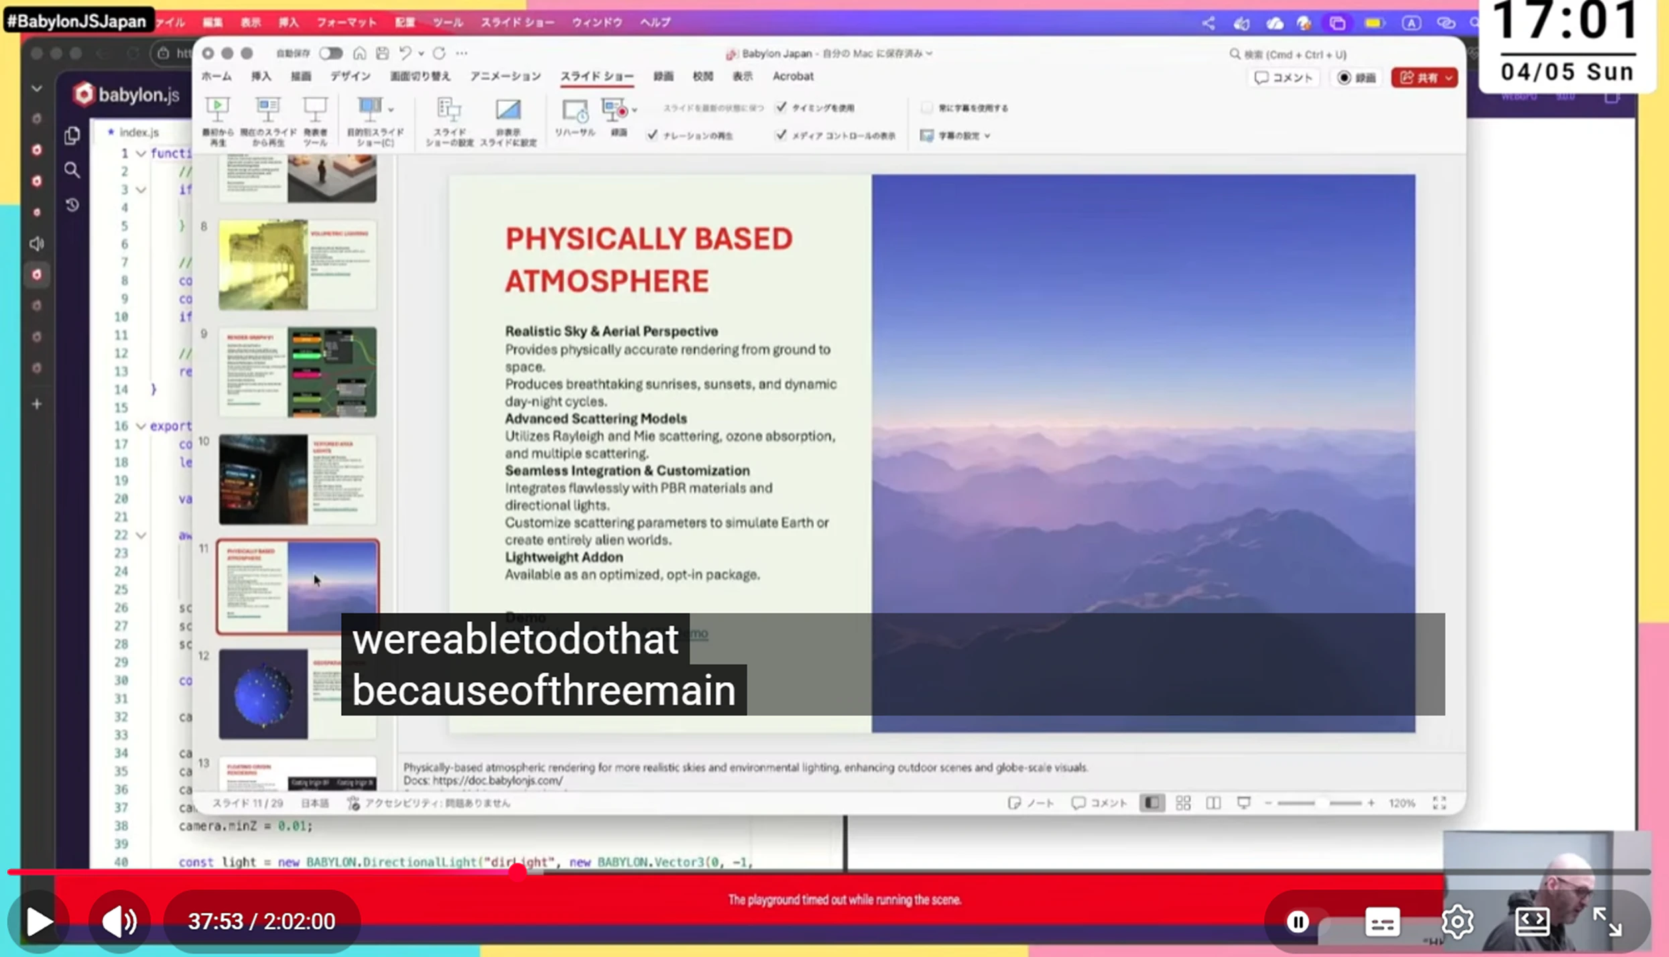The width and height of the screenshot is (1669, 957).
Task: Switch to slide sorter view icon
Action: [x=1183, y=803]
